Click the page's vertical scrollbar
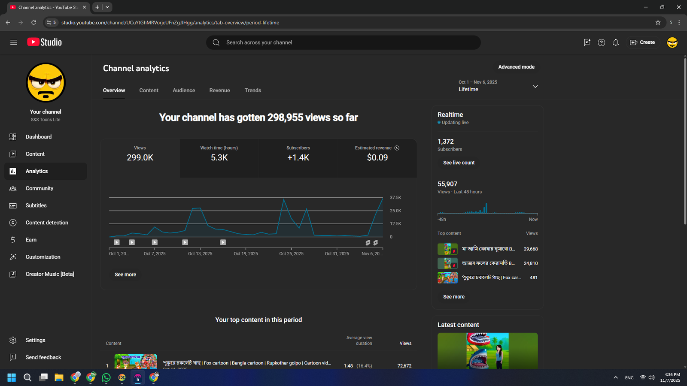This screenshot has width=687, height=386. coord(685,142)
